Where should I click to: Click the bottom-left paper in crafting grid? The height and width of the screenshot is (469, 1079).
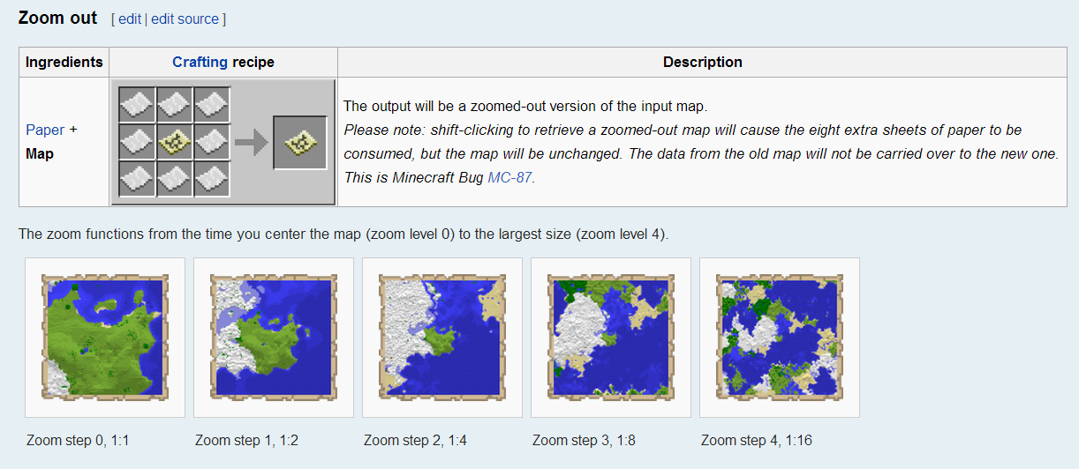(137, 179)
